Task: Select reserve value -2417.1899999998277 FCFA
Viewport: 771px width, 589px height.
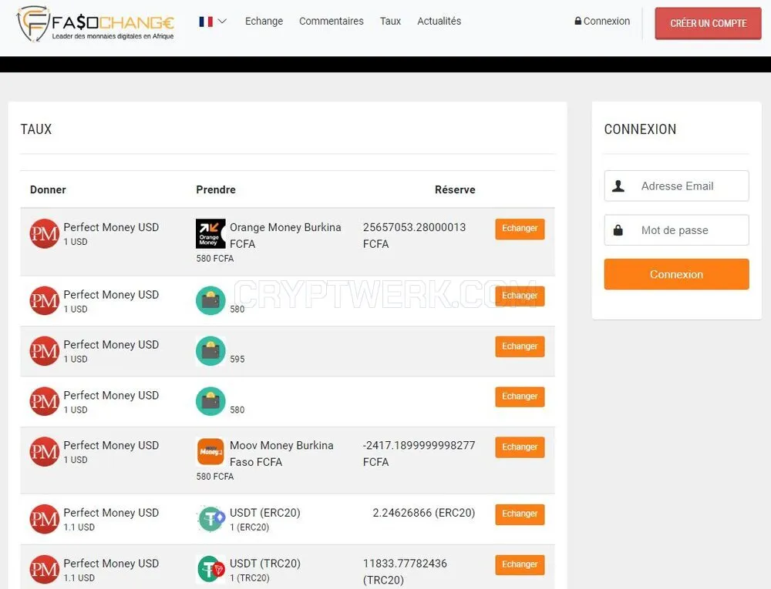Action: 419,453
